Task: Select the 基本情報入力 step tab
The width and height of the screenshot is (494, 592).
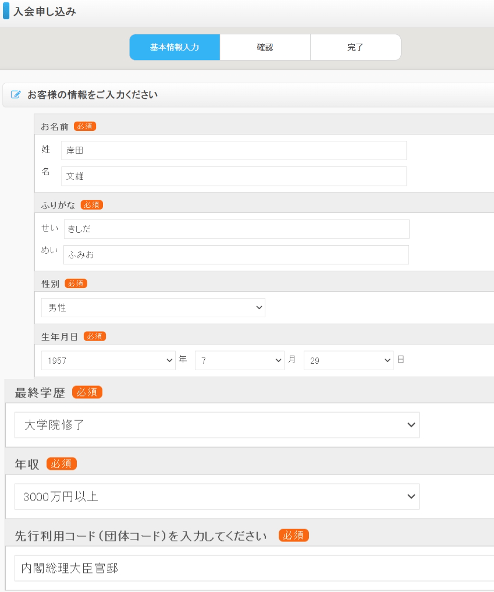Action: coord(175,47)
